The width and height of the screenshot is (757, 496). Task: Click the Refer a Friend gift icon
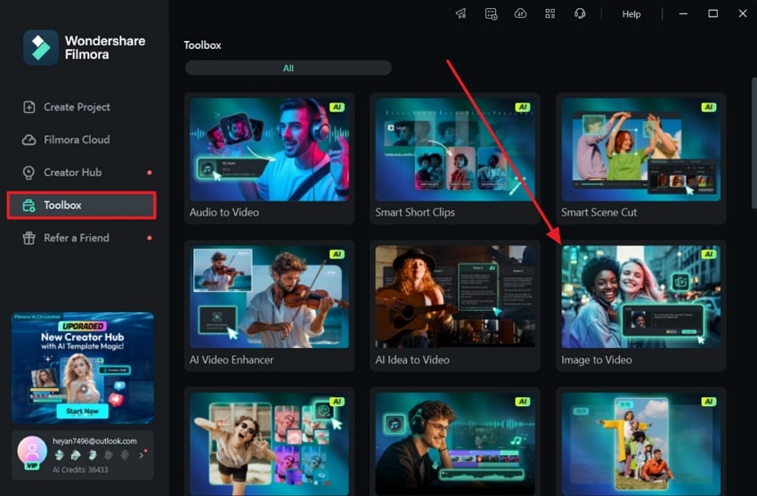pos(29,238)
